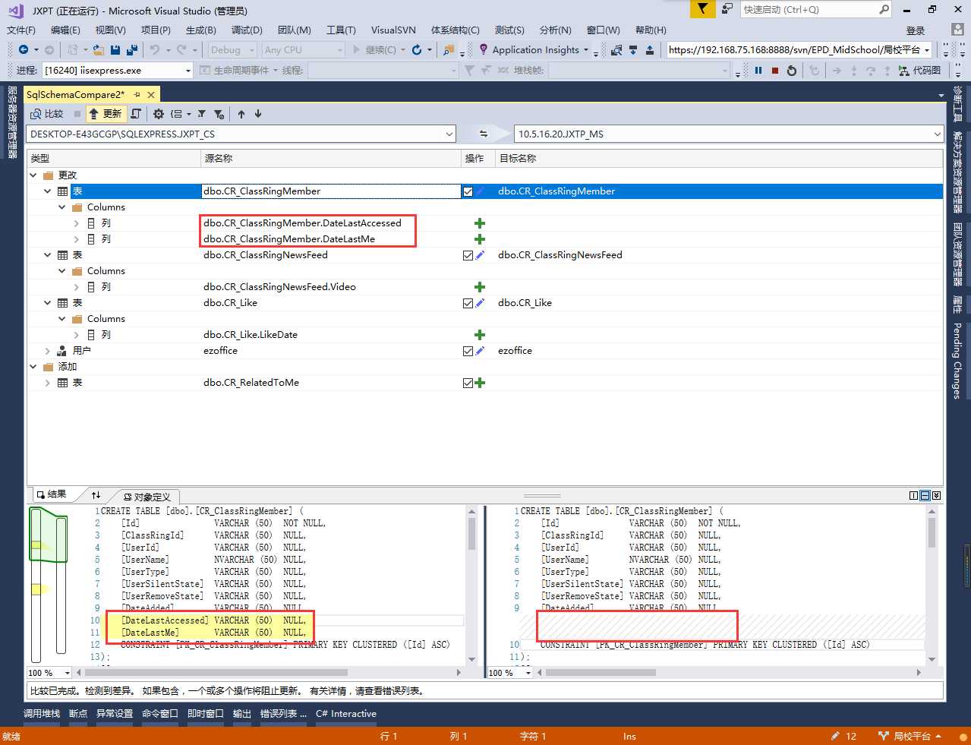
Task: Click the save all toolbar icon
Action: coord(132,49)
